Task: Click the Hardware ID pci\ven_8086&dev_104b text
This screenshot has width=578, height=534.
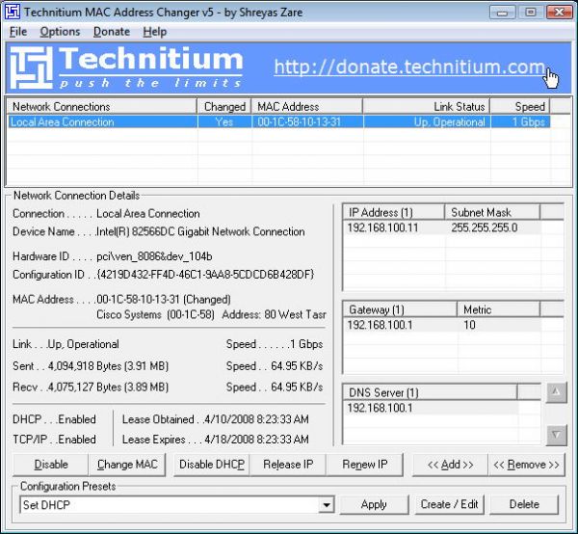Action: (x=154, y=256)
